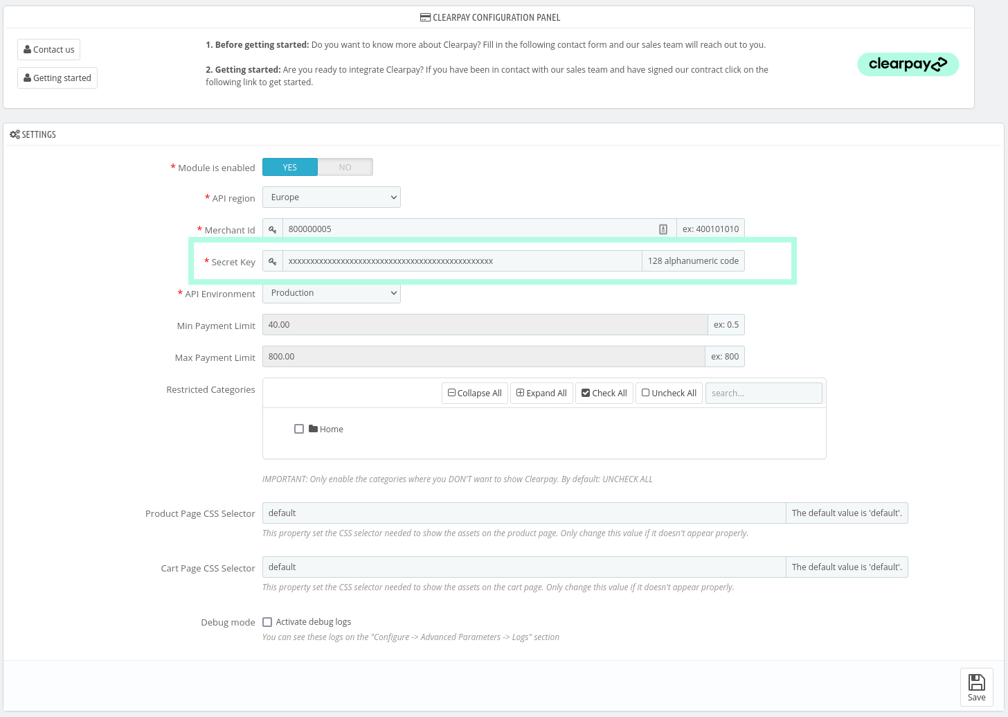Click the '128 alphanumeric code' hint text

693,261
